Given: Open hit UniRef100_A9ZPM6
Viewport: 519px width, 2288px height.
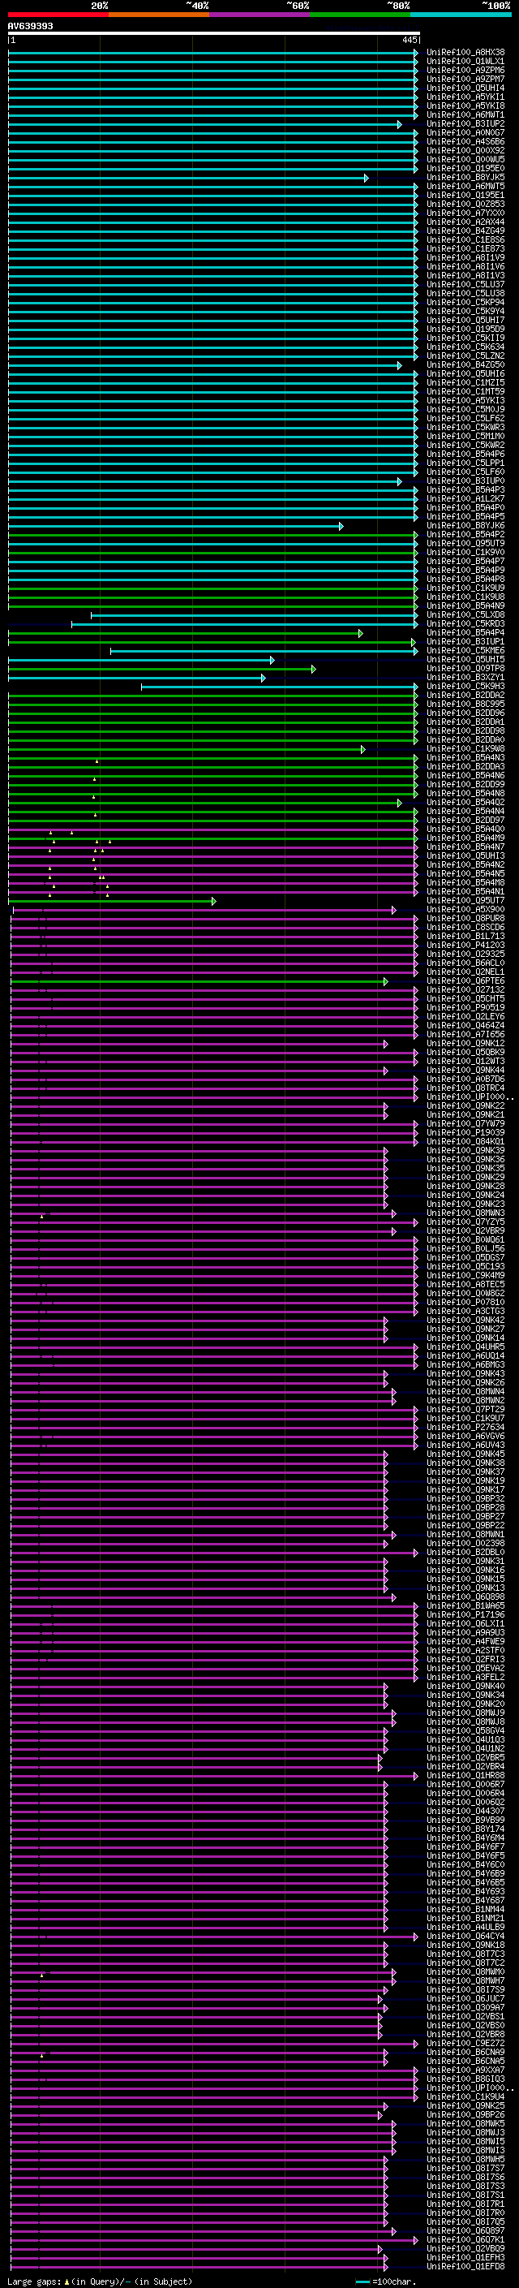Looking at the screenshot, I should (x=465, y=70).
